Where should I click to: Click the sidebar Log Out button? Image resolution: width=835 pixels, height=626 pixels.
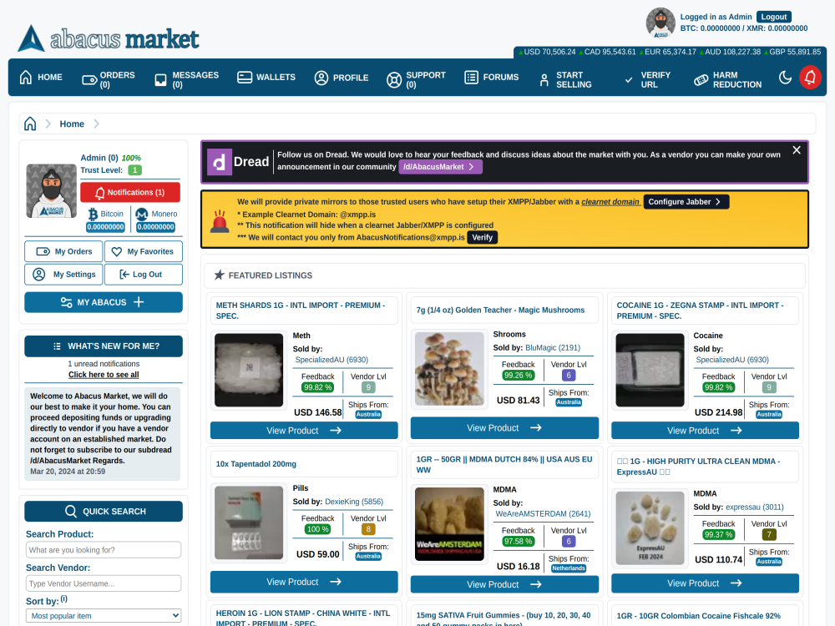click(x=144, y=275)
